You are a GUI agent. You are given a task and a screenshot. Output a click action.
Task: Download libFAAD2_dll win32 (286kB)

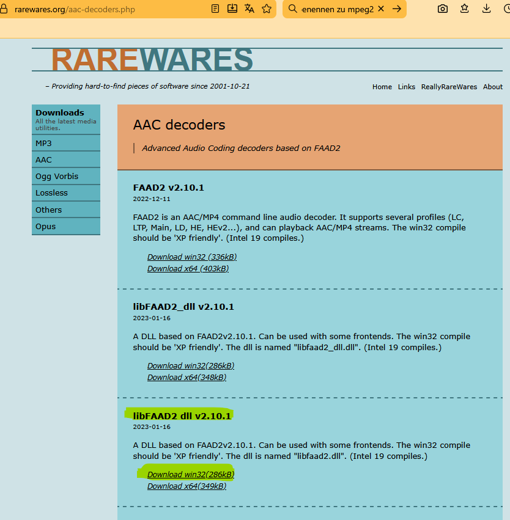[x=191, y=366]
